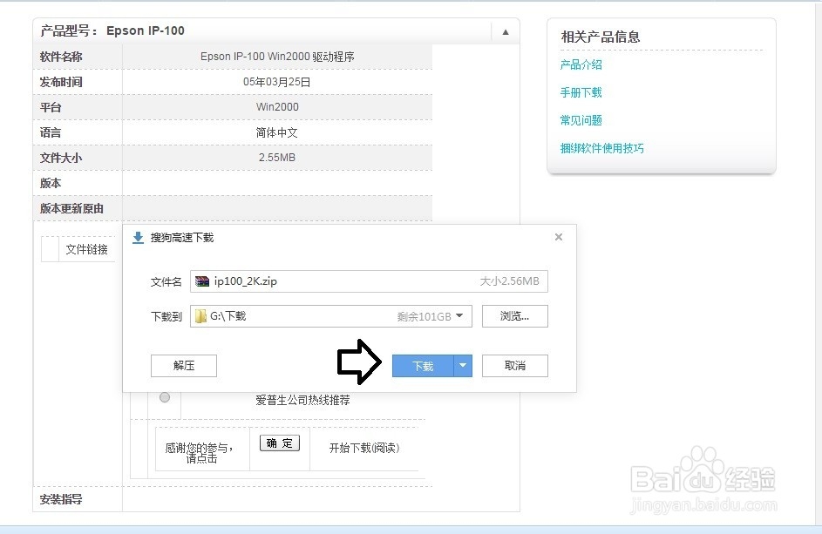The height and width of the screenshot is (534, 822).
Task: Click the 确定 confirm button
Action: (x=280, y=443)
